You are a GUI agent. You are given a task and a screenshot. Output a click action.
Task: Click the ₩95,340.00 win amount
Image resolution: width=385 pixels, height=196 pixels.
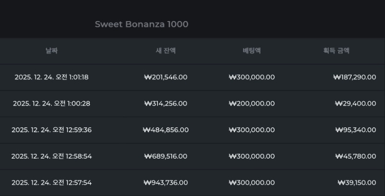[x=357, y=130]
